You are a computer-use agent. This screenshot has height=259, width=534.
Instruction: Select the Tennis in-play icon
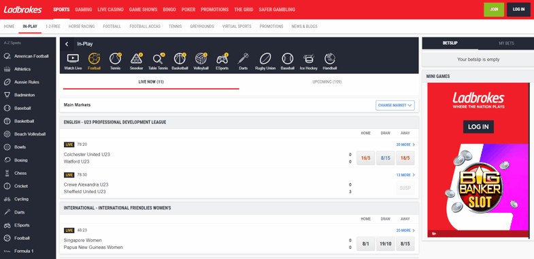(115, 62)
